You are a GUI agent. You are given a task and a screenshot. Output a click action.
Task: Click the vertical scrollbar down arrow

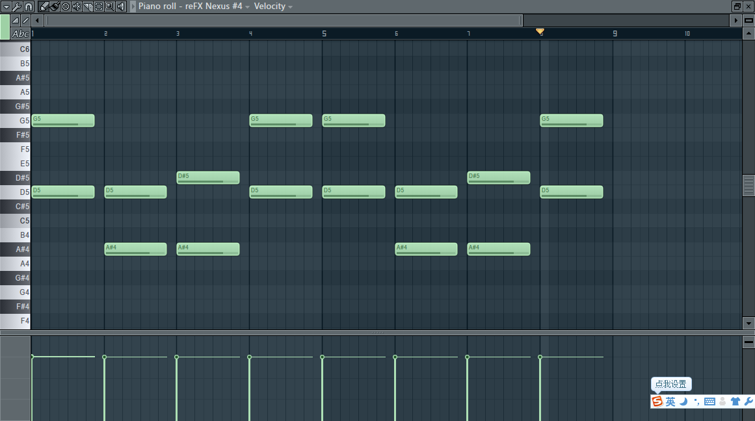[748, 324]
